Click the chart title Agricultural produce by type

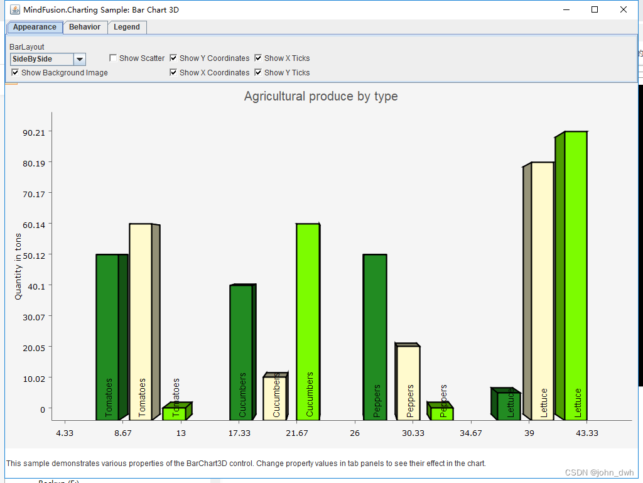click(x=321, y=96)
